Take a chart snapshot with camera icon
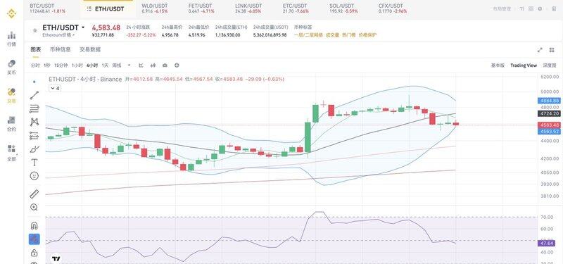Viewport: 563px width, 264px height. [x=165, y=65]
